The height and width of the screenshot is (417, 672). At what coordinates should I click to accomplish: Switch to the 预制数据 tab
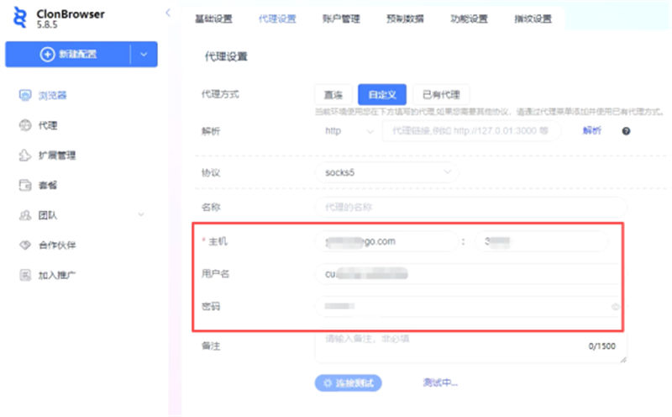point(405,18)
